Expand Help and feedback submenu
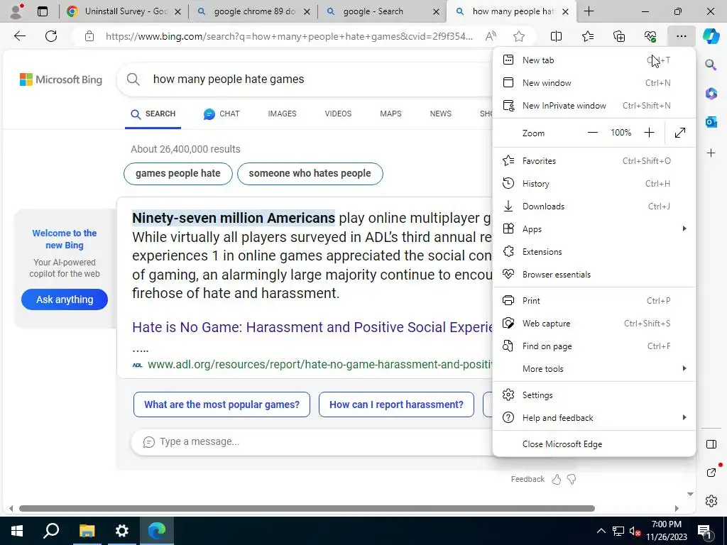 tap(594, 418)
